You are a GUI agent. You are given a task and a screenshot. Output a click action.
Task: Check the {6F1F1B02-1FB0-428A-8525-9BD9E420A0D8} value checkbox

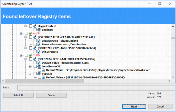(x=39, y=77)
